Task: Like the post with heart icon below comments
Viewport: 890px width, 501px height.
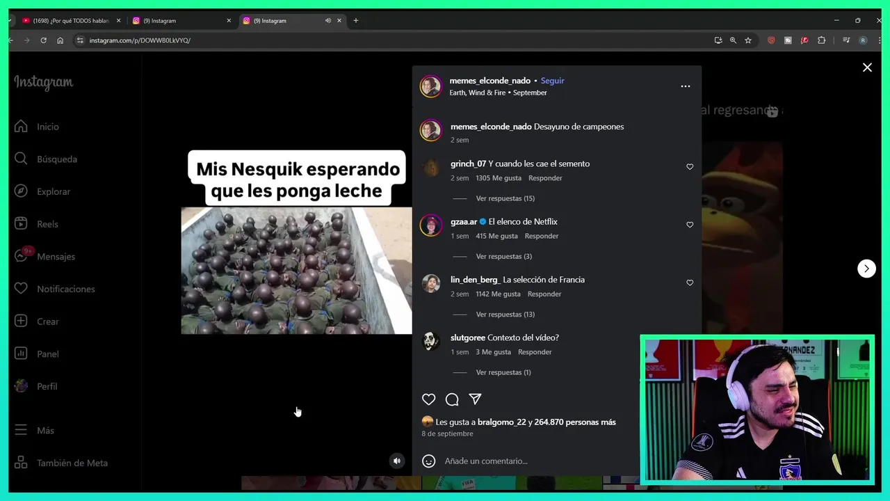Action: (x=428, y=399)
